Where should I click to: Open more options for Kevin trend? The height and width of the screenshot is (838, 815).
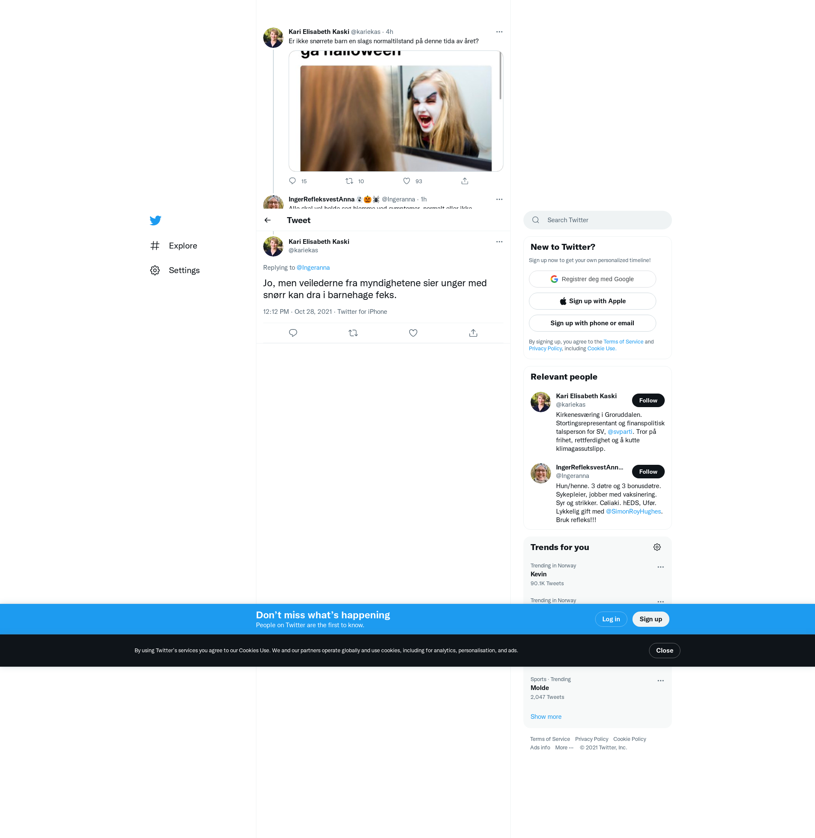coord(660,567)
